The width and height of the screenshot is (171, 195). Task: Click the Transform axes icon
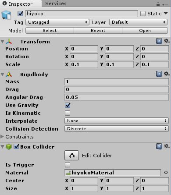pyautogui.click(x=9, y=42)
